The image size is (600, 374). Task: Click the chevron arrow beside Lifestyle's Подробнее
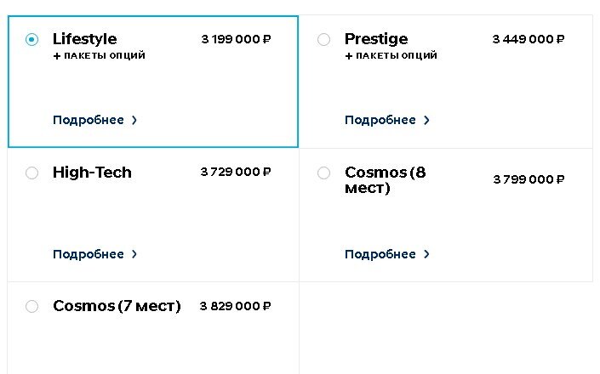(x=134, y=121)
